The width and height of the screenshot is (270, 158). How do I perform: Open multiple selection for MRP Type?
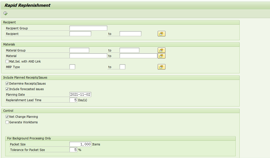pos(161,67)
